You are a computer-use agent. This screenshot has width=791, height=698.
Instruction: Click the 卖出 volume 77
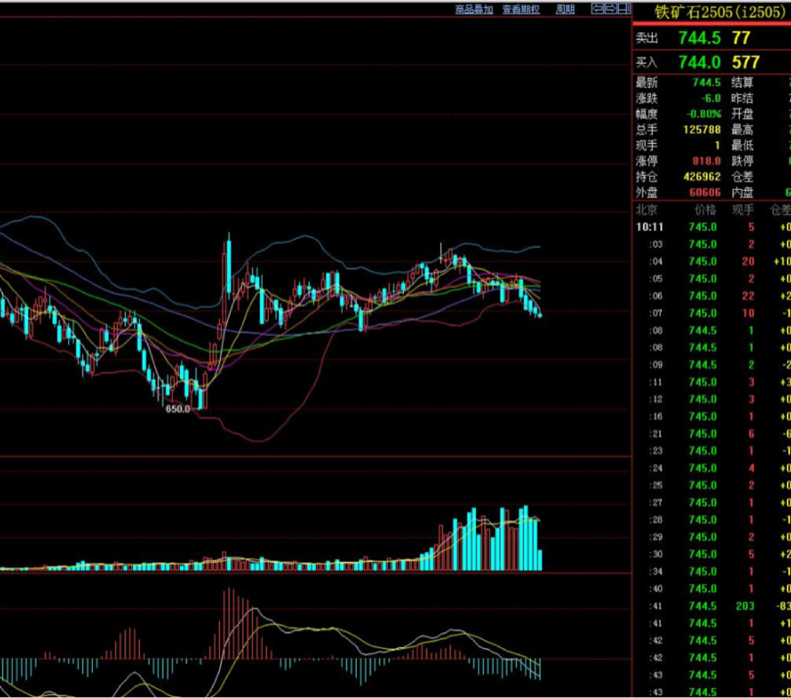741,38
